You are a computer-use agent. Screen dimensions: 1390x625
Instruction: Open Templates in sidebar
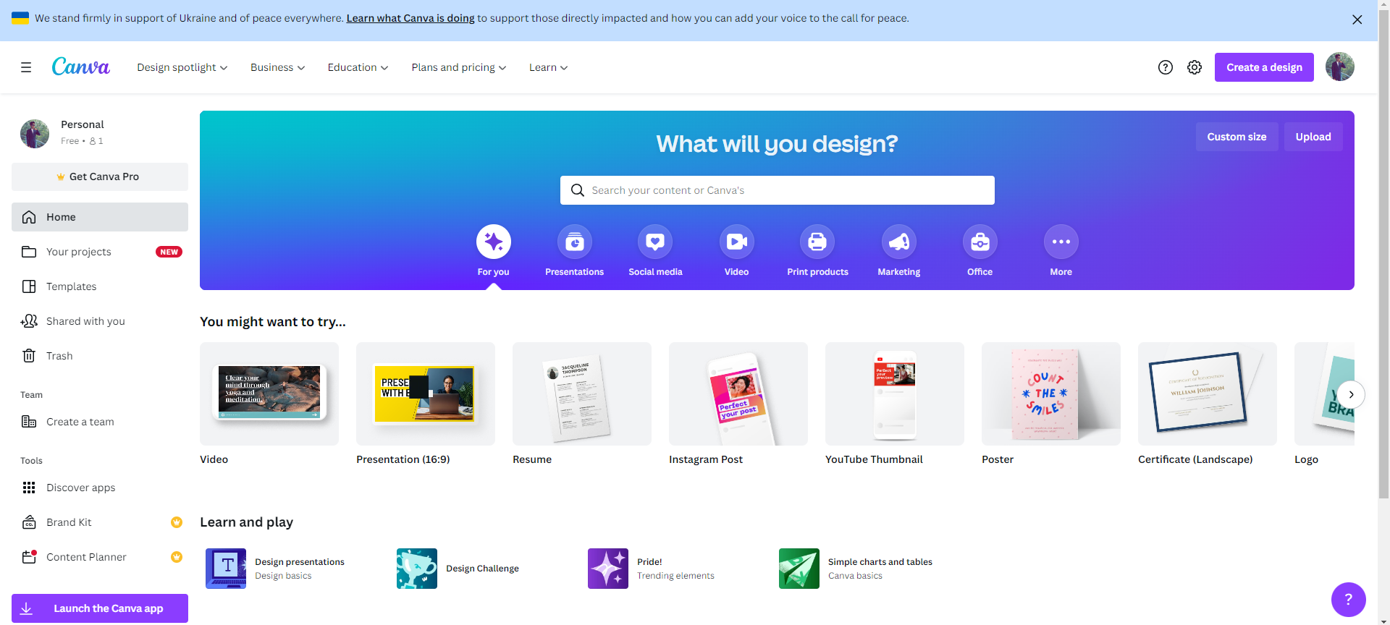[100, 286]
